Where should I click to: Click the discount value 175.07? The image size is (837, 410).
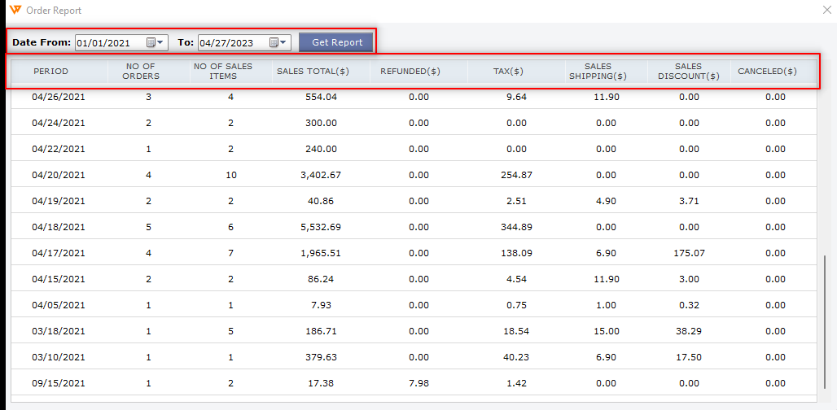pos(689,253)
